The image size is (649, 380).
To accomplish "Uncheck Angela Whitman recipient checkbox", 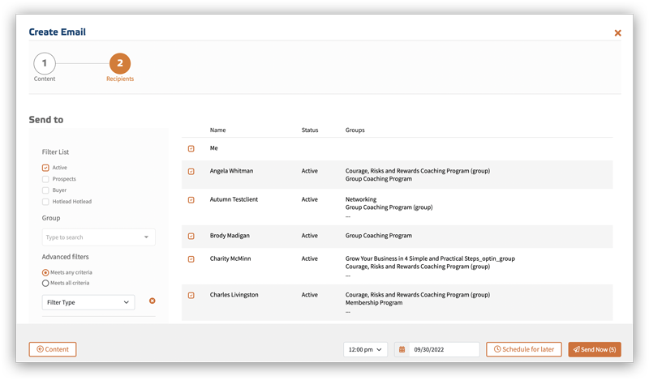I will [x=191, y=171].
